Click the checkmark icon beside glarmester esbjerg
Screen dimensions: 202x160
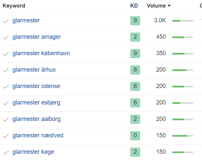click(x=6, y=103)
